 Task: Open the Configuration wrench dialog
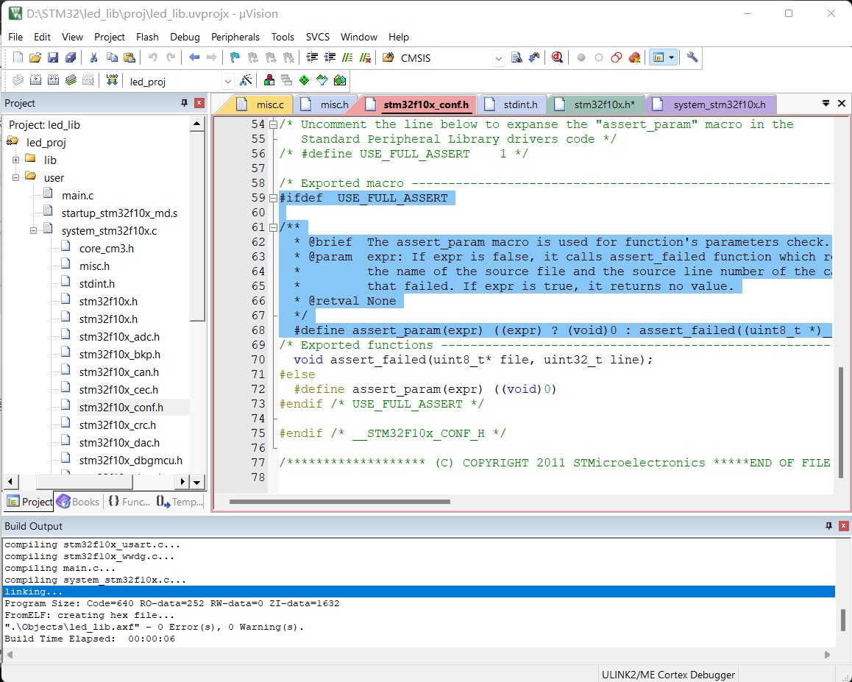[692, 57]
